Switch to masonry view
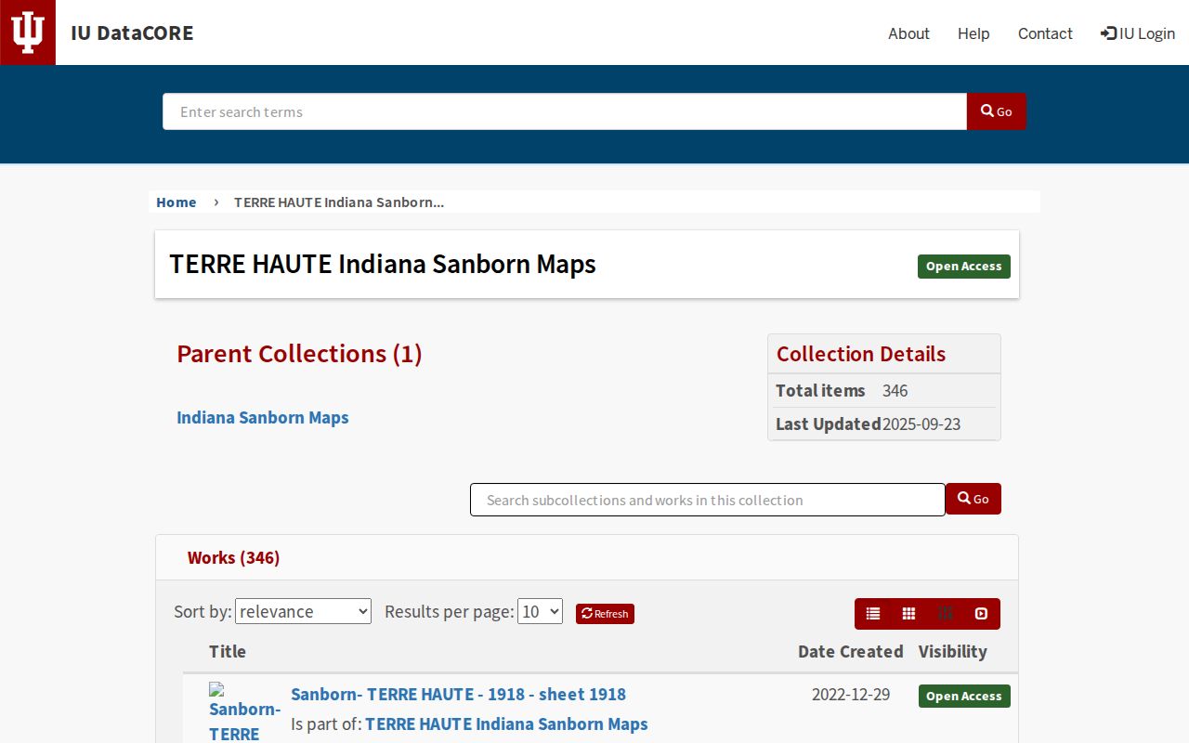The width and height of the screenshot is (1189, 743). 946,614
